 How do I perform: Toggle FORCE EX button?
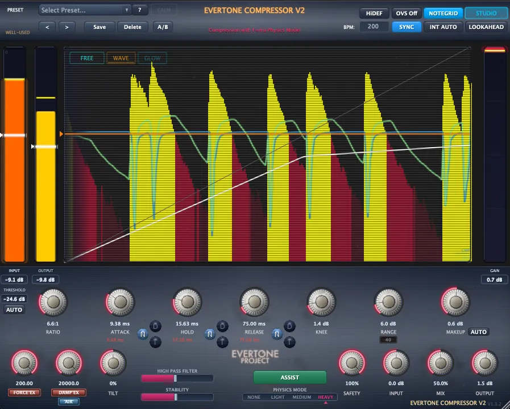click(x=24, y=393)
